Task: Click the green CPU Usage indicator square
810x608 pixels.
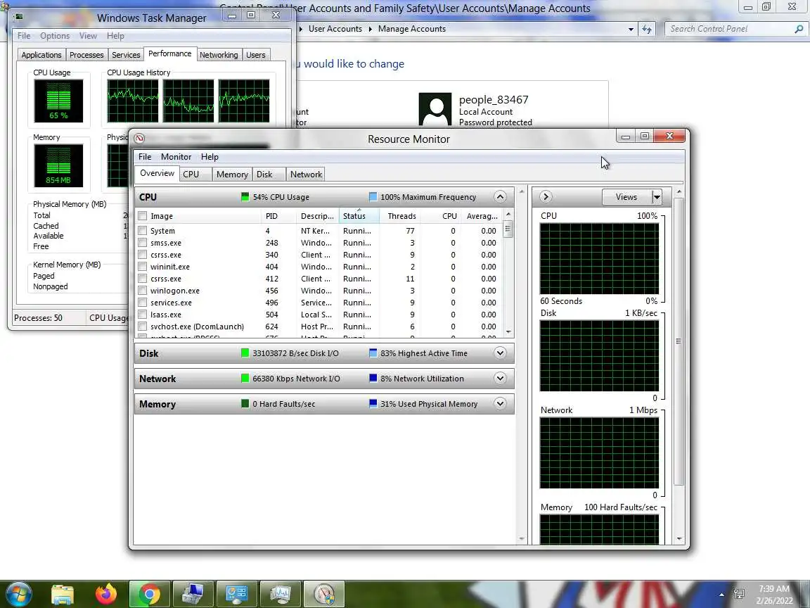Action: [245, 196]
